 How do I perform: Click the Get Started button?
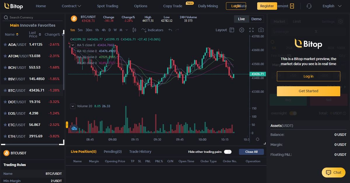point(308,91)
